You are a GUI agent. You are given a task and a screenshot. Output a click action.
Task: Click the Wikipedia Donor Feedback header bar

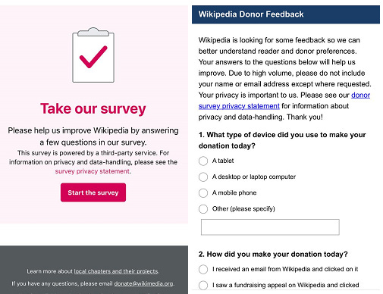pos(286,14)
